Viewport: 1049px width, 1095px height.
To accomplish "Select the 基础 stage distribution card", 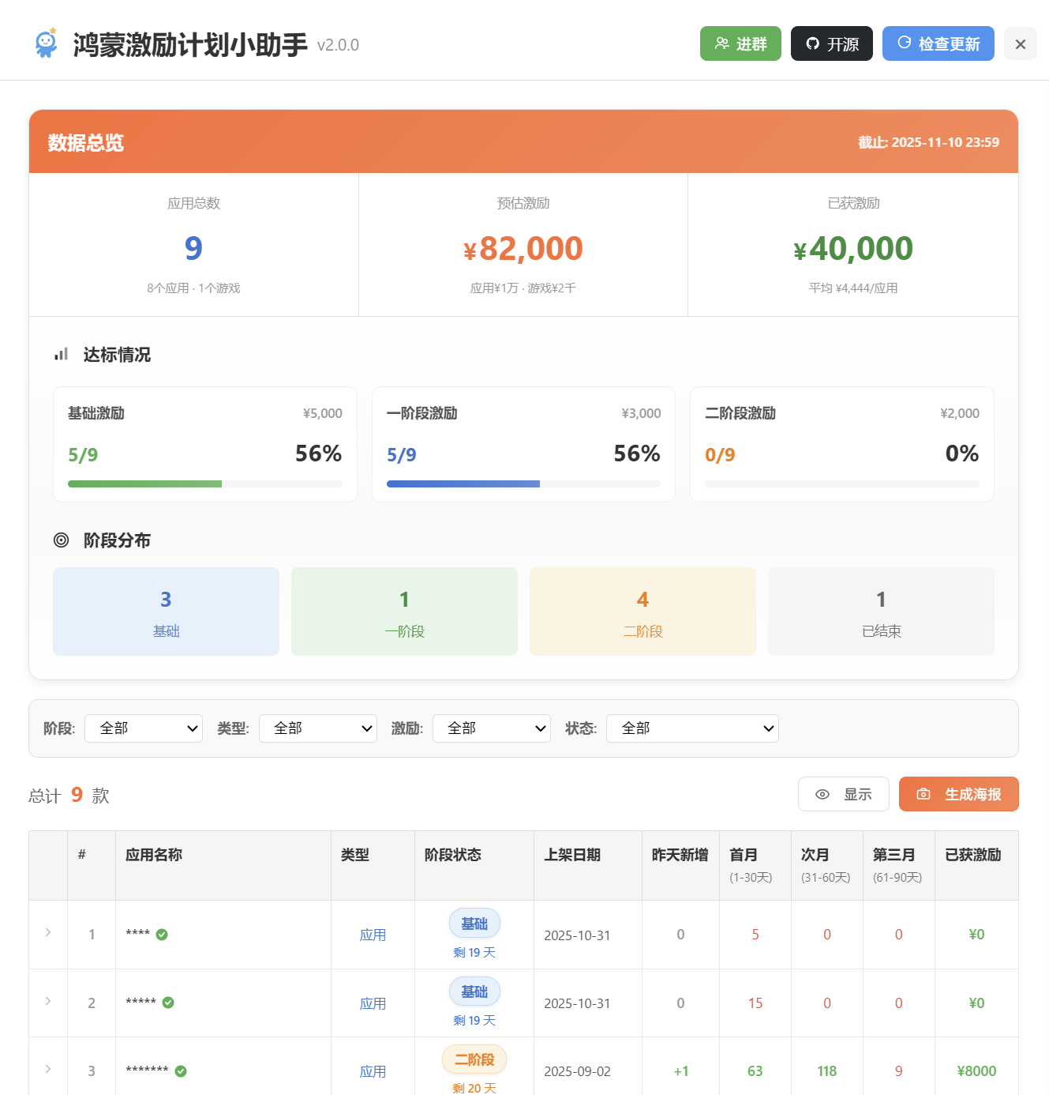I will (x=166, y=611).
